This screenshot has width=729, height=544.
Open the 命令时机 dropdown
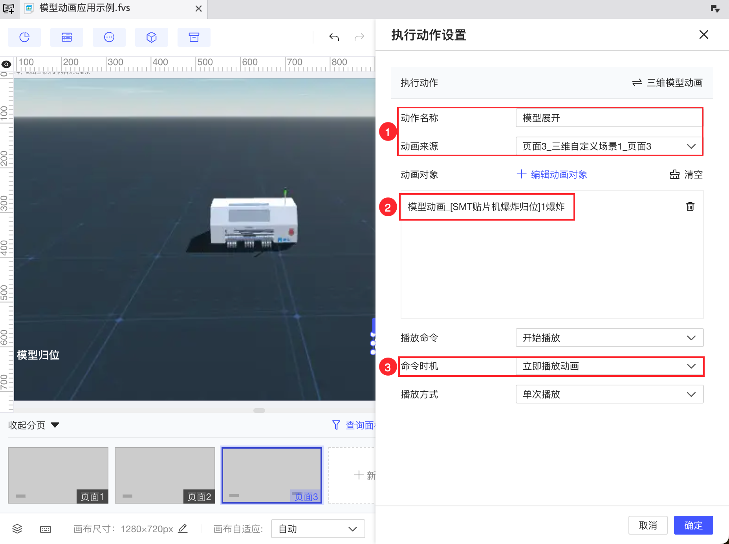[609, 366]
